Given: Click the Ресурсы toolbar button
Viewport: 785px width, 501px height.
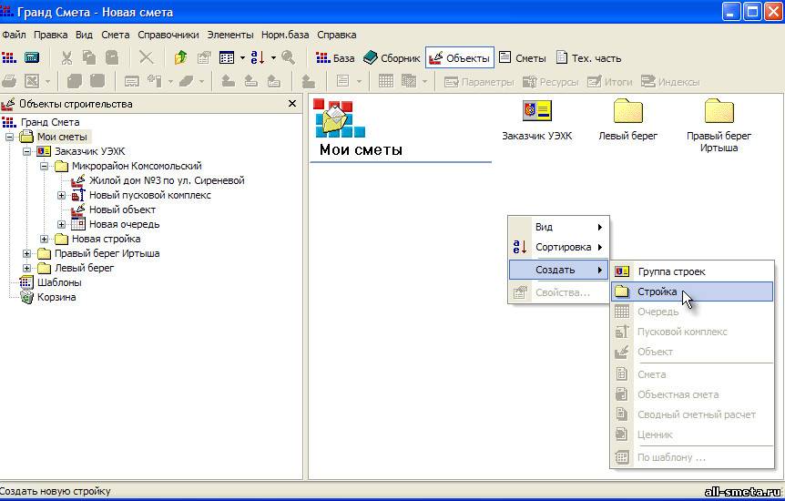Looking at the screenshot, I should pyautogui.click(x=551, y=82).
